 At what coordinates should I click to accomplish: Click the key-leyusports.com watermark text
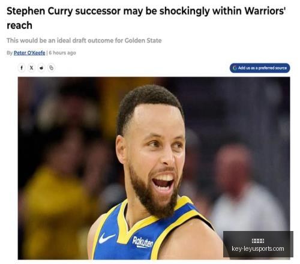[258, 248]
